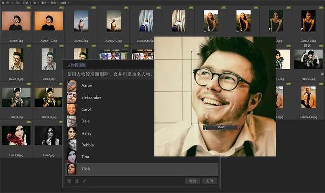The height and width of the screenshot is (193, 325).
Task: Open the 查看 view dropdown
Action: (x=54, y=3)
